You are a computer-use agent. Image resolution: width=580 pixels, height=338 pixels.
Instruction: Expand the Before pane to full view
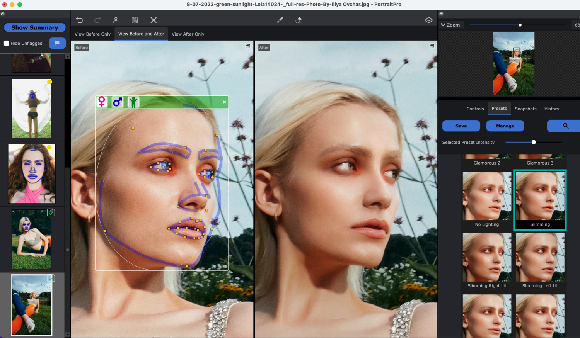tap(248, 46)
